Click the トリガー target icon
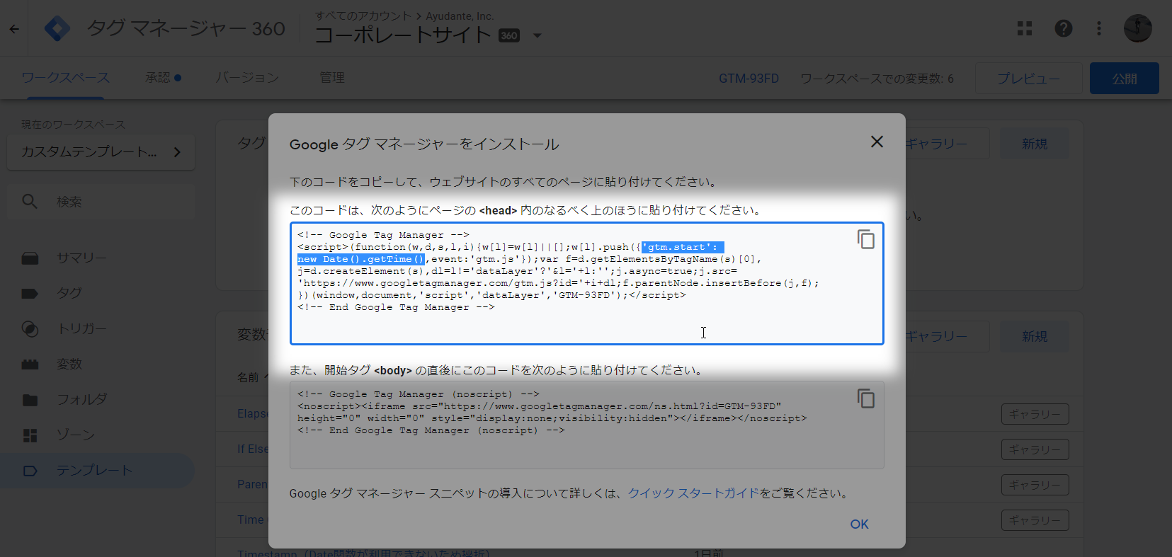 click(30, 328)
